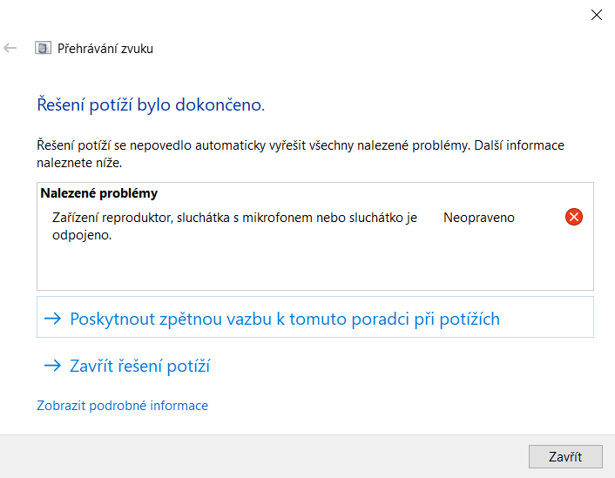Screen dimensions: 615x478
Task: Click the empty area of the problems list
Action: click(314, 267)
